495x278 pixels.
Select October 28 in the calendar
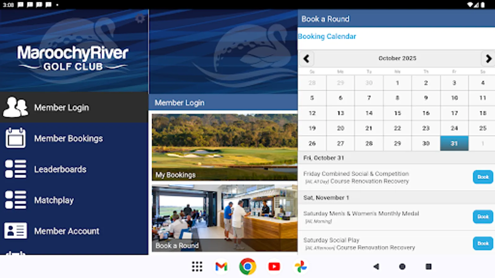[x=369, y=143]
